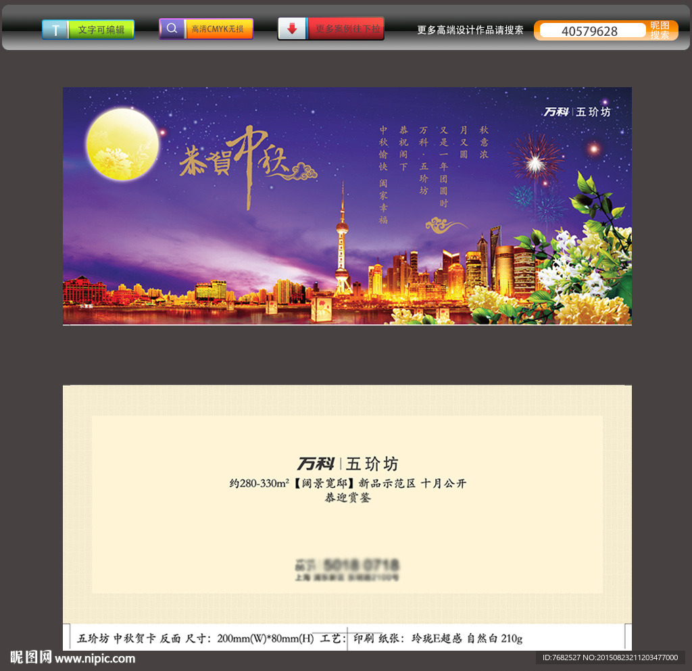Click the vertical text 秋意浓

484,142
